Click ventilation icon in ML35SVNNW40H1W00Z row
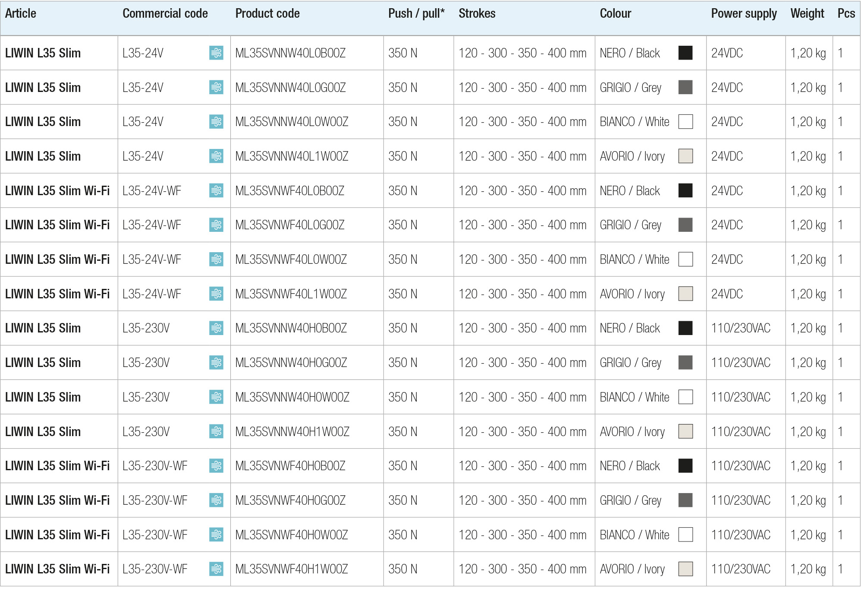Image resolution: width=861 pixels, height=595 pixels. tap(216, 431)
